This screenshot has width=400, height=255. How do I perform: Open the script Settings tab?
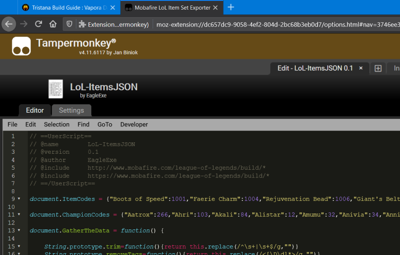(x=71, y=110)
